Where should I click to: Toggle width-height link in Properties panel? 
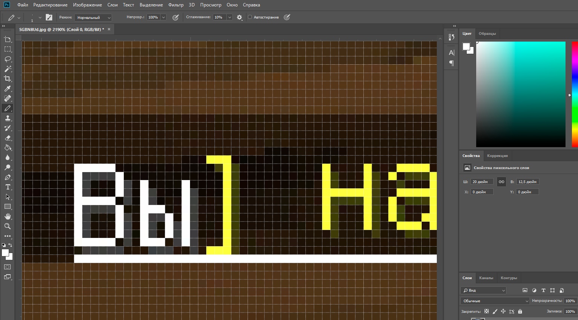point(501,182)
